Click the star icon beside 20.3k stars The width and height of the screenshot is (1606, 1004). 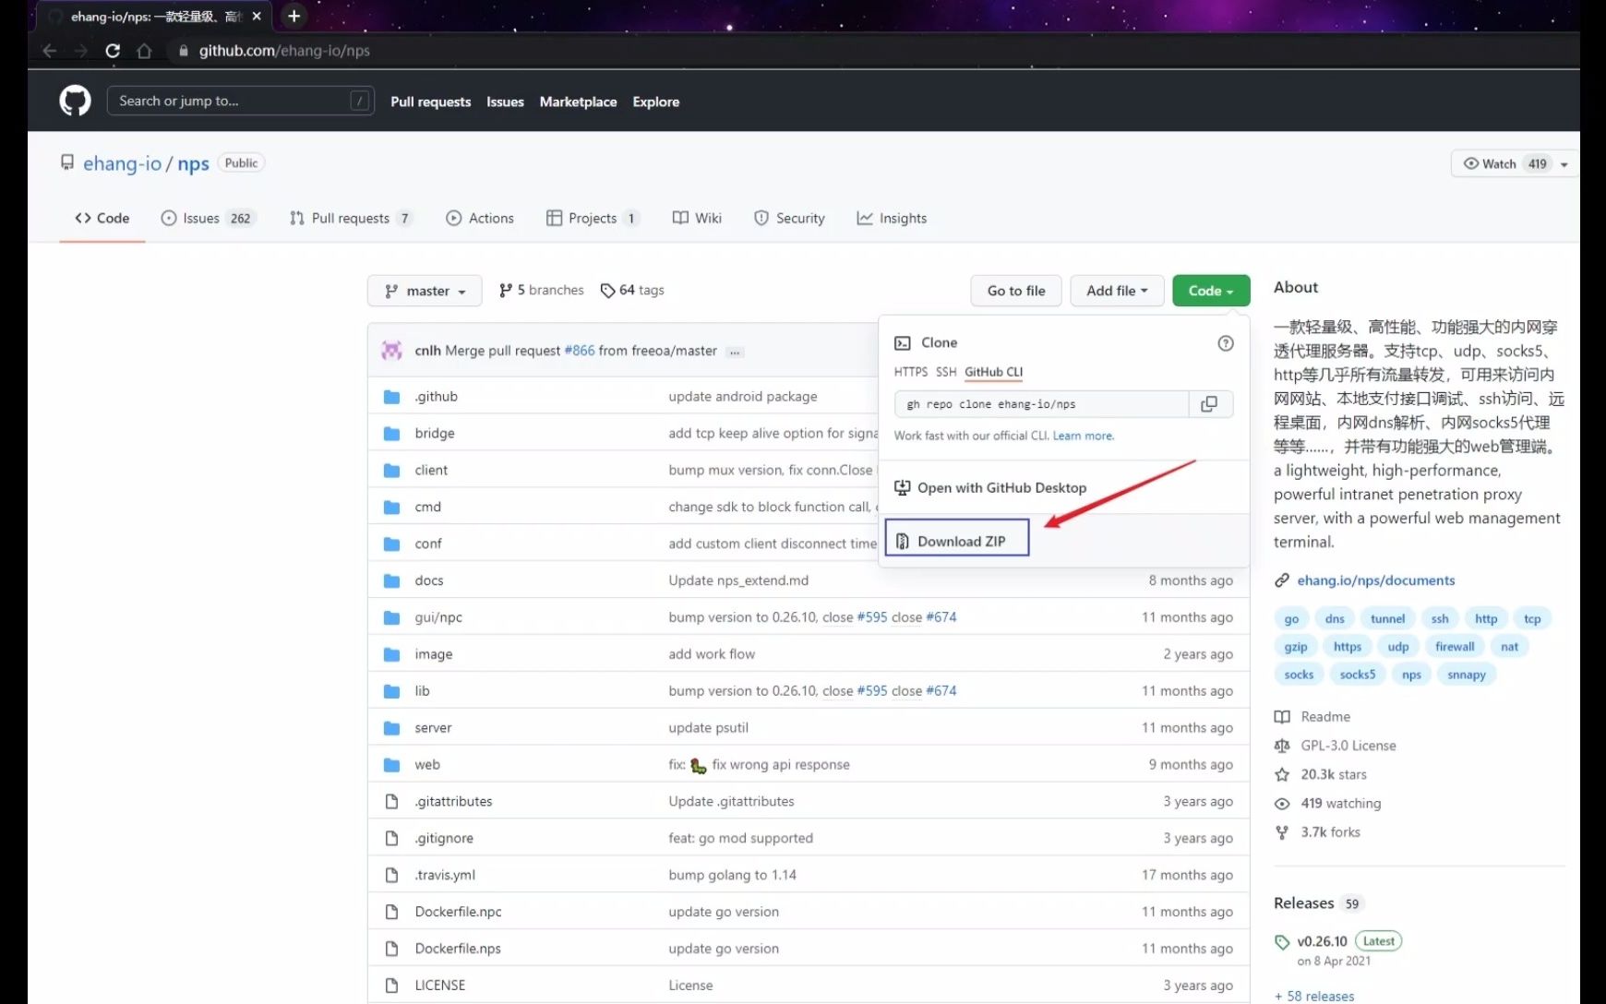tap(1282, 774)
